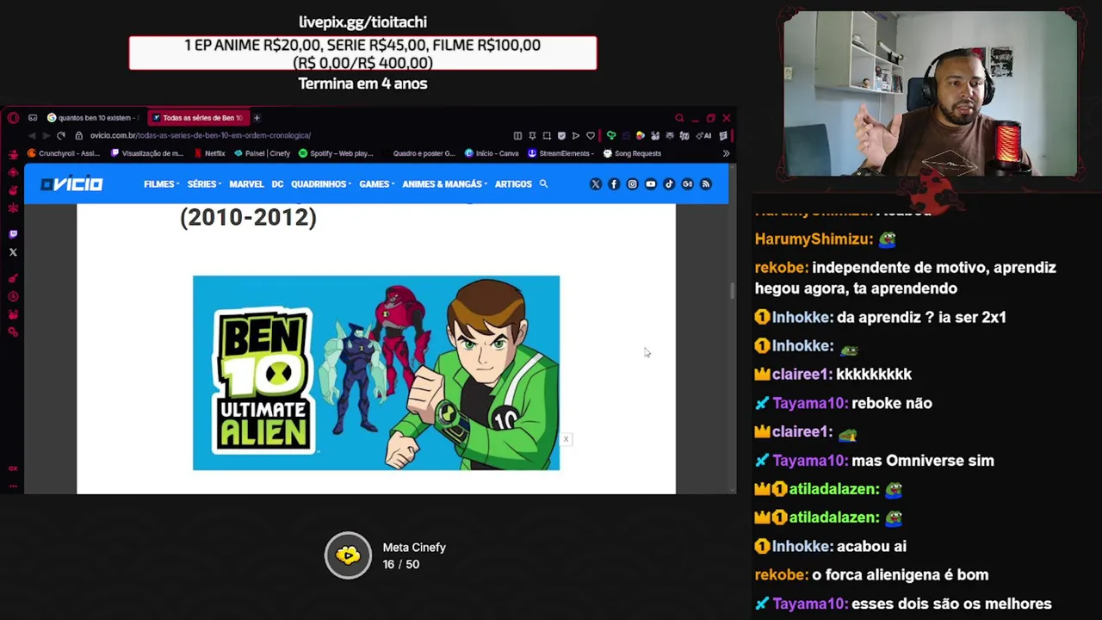Click the livepix donation goal bar
The image size is (1102, 620).
tap(362, 53)
